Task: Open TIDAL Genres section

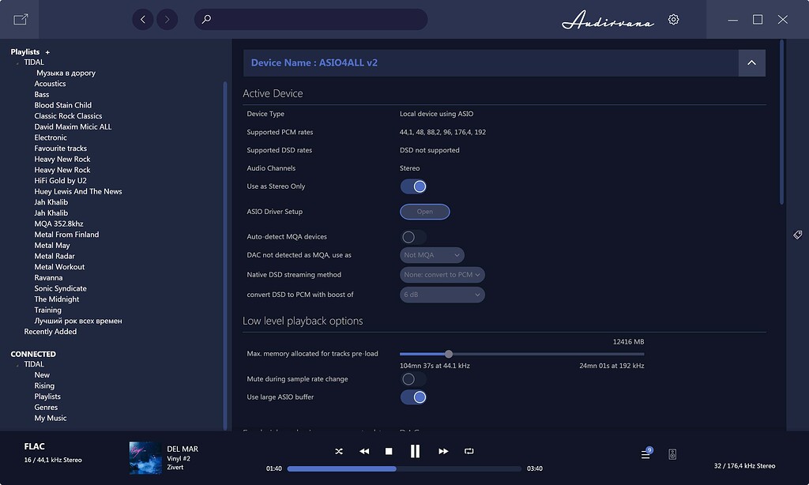Action: click(x=46, y=408)
